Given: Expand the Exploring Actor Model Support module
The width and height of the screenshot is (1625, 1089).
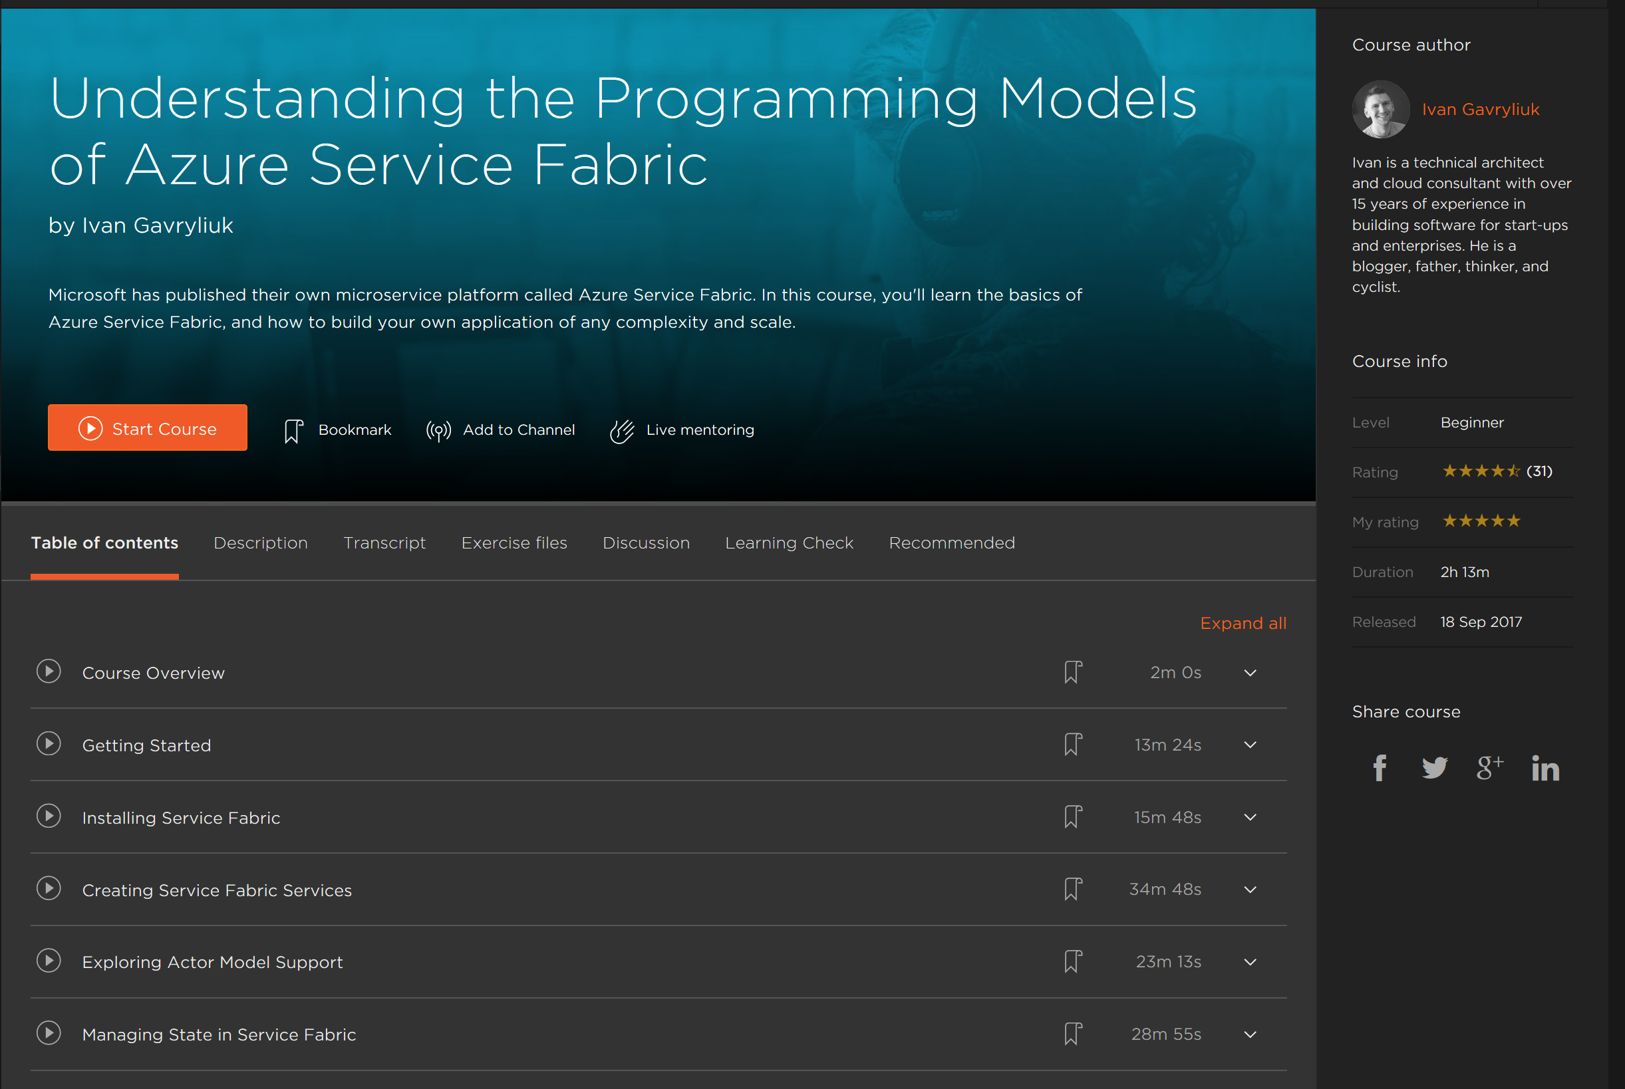Looking at the screenshot, I should point(1250,962).
